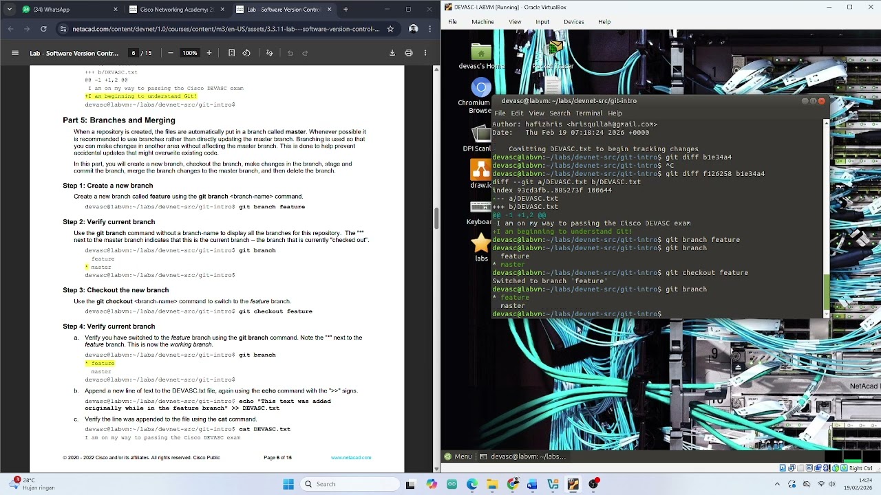Viewport: 881px width, 495px height.
Task: Open Chrome profile avatar
Action: tap(413, 29)
